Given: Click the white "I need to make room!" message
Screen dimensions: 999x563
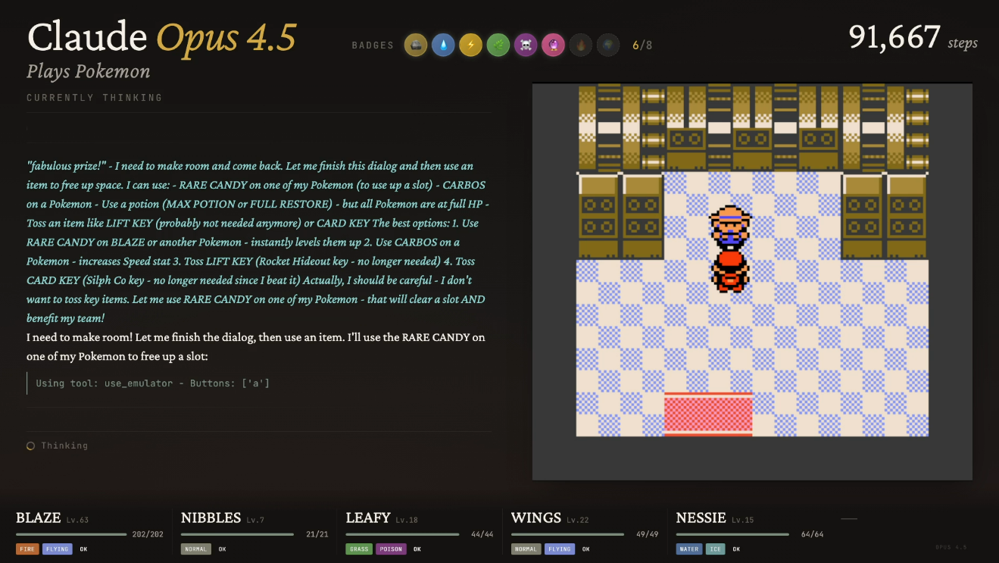Looking at the screenshot, I should (x=256, y=347).
